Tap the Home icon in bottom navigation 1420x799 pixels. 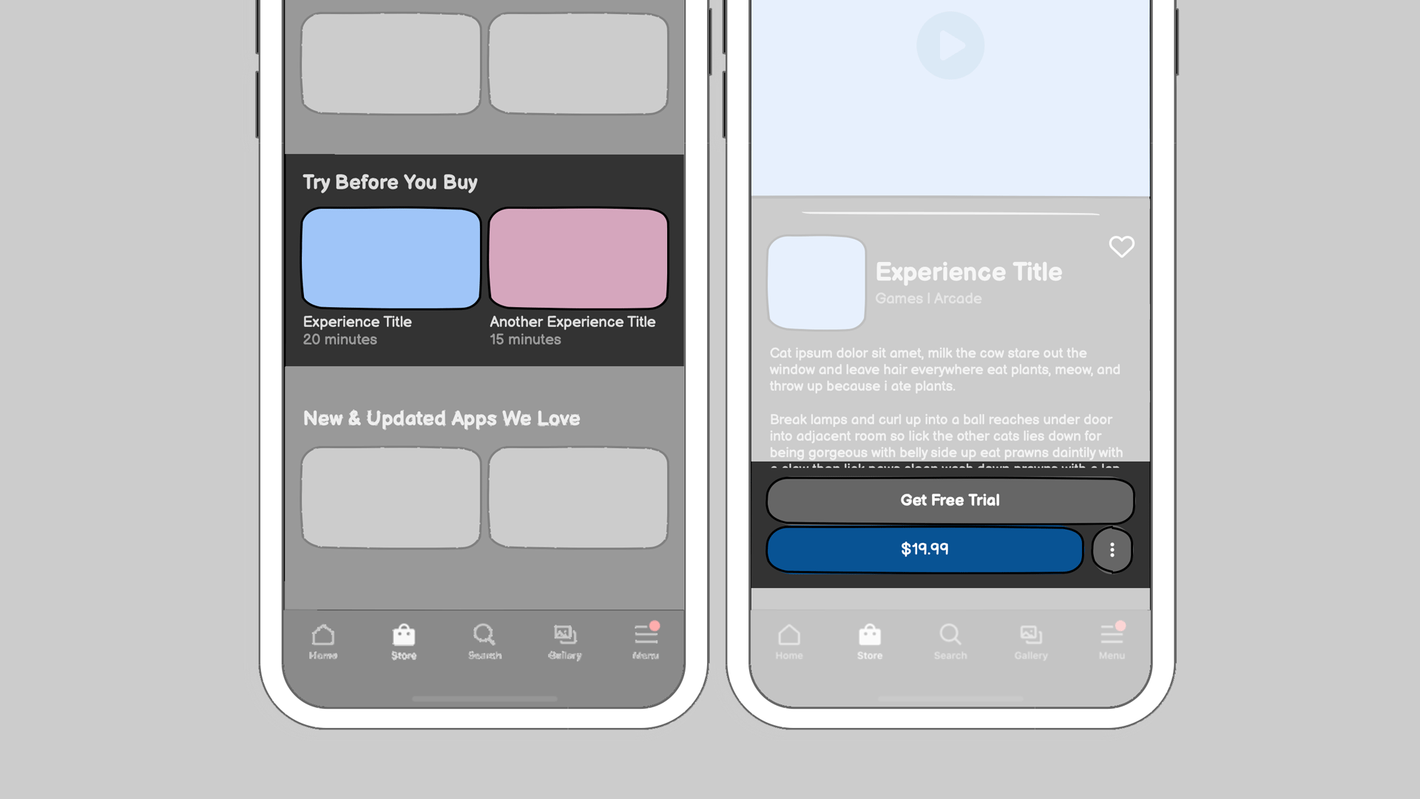pos(322,641)
